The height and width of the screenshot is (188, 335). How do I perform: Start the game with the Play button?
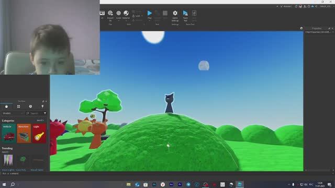tap(150, 13)
